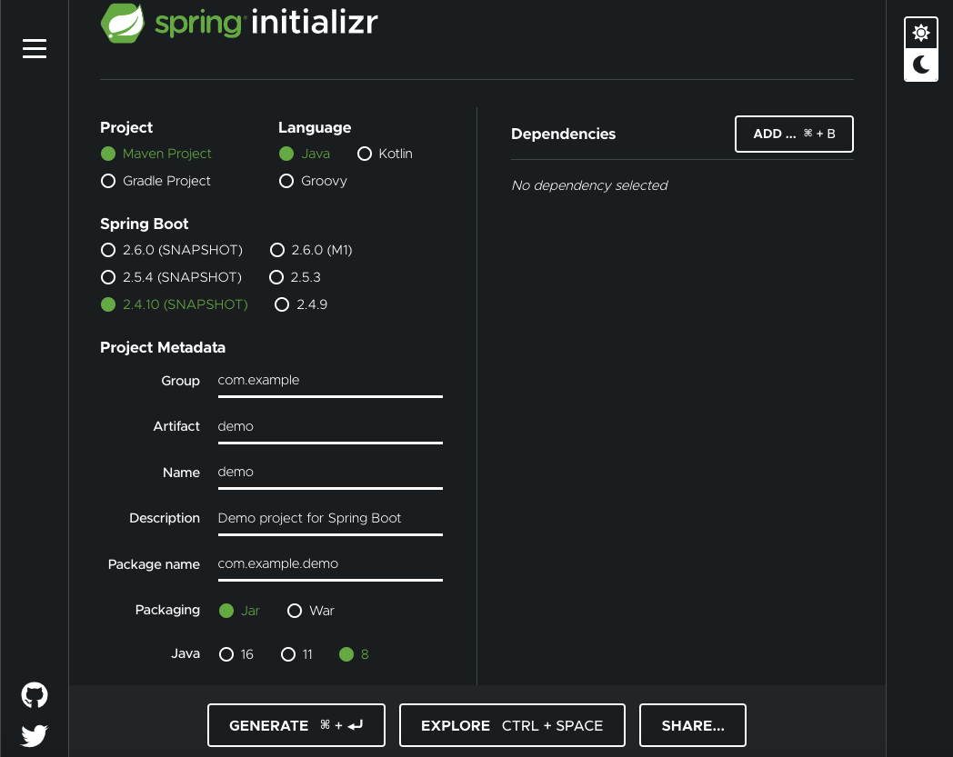Choose Java as the language
Screen dimensions: 953x757
(304, 154)
